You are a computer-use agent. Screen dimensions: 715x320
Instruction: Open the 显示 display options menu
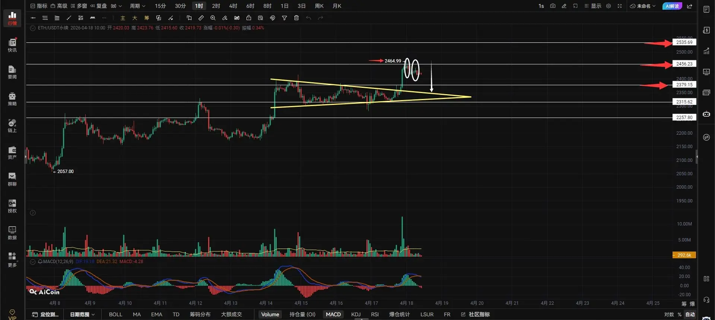click(593, 6)
